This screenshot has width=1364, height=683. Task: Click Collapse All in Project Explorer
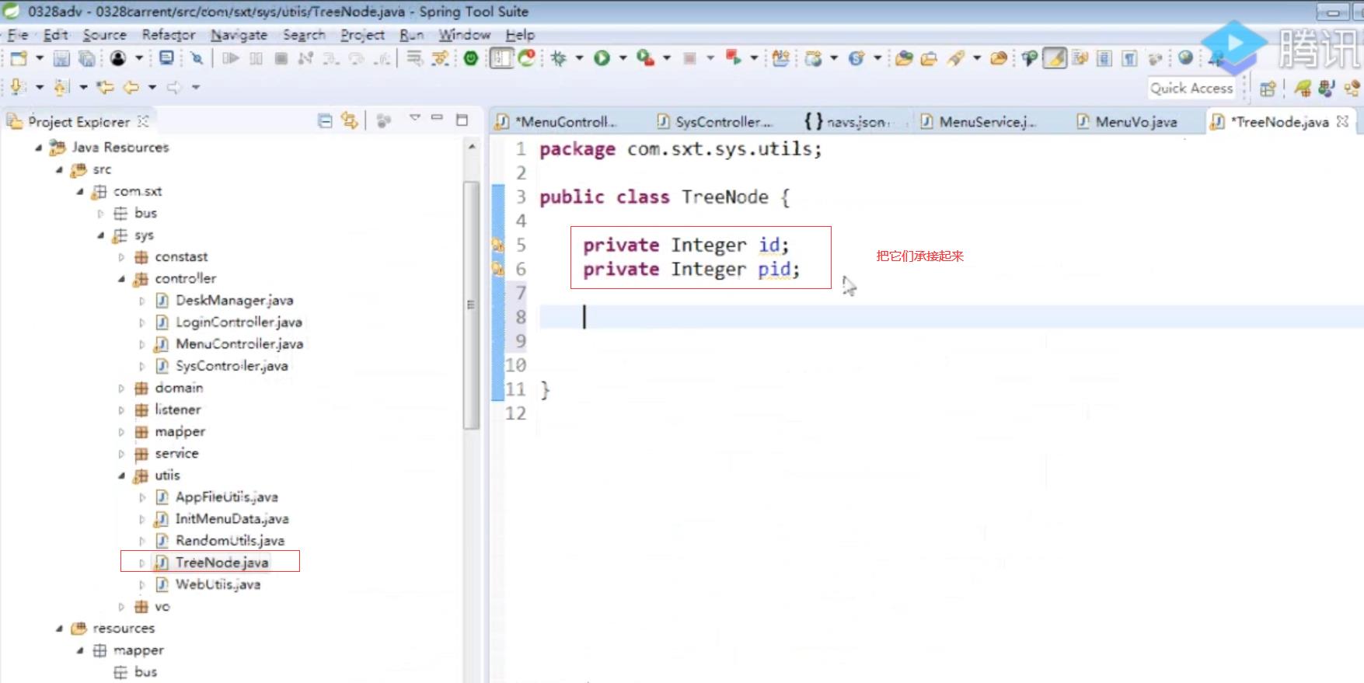coord(325,120)
